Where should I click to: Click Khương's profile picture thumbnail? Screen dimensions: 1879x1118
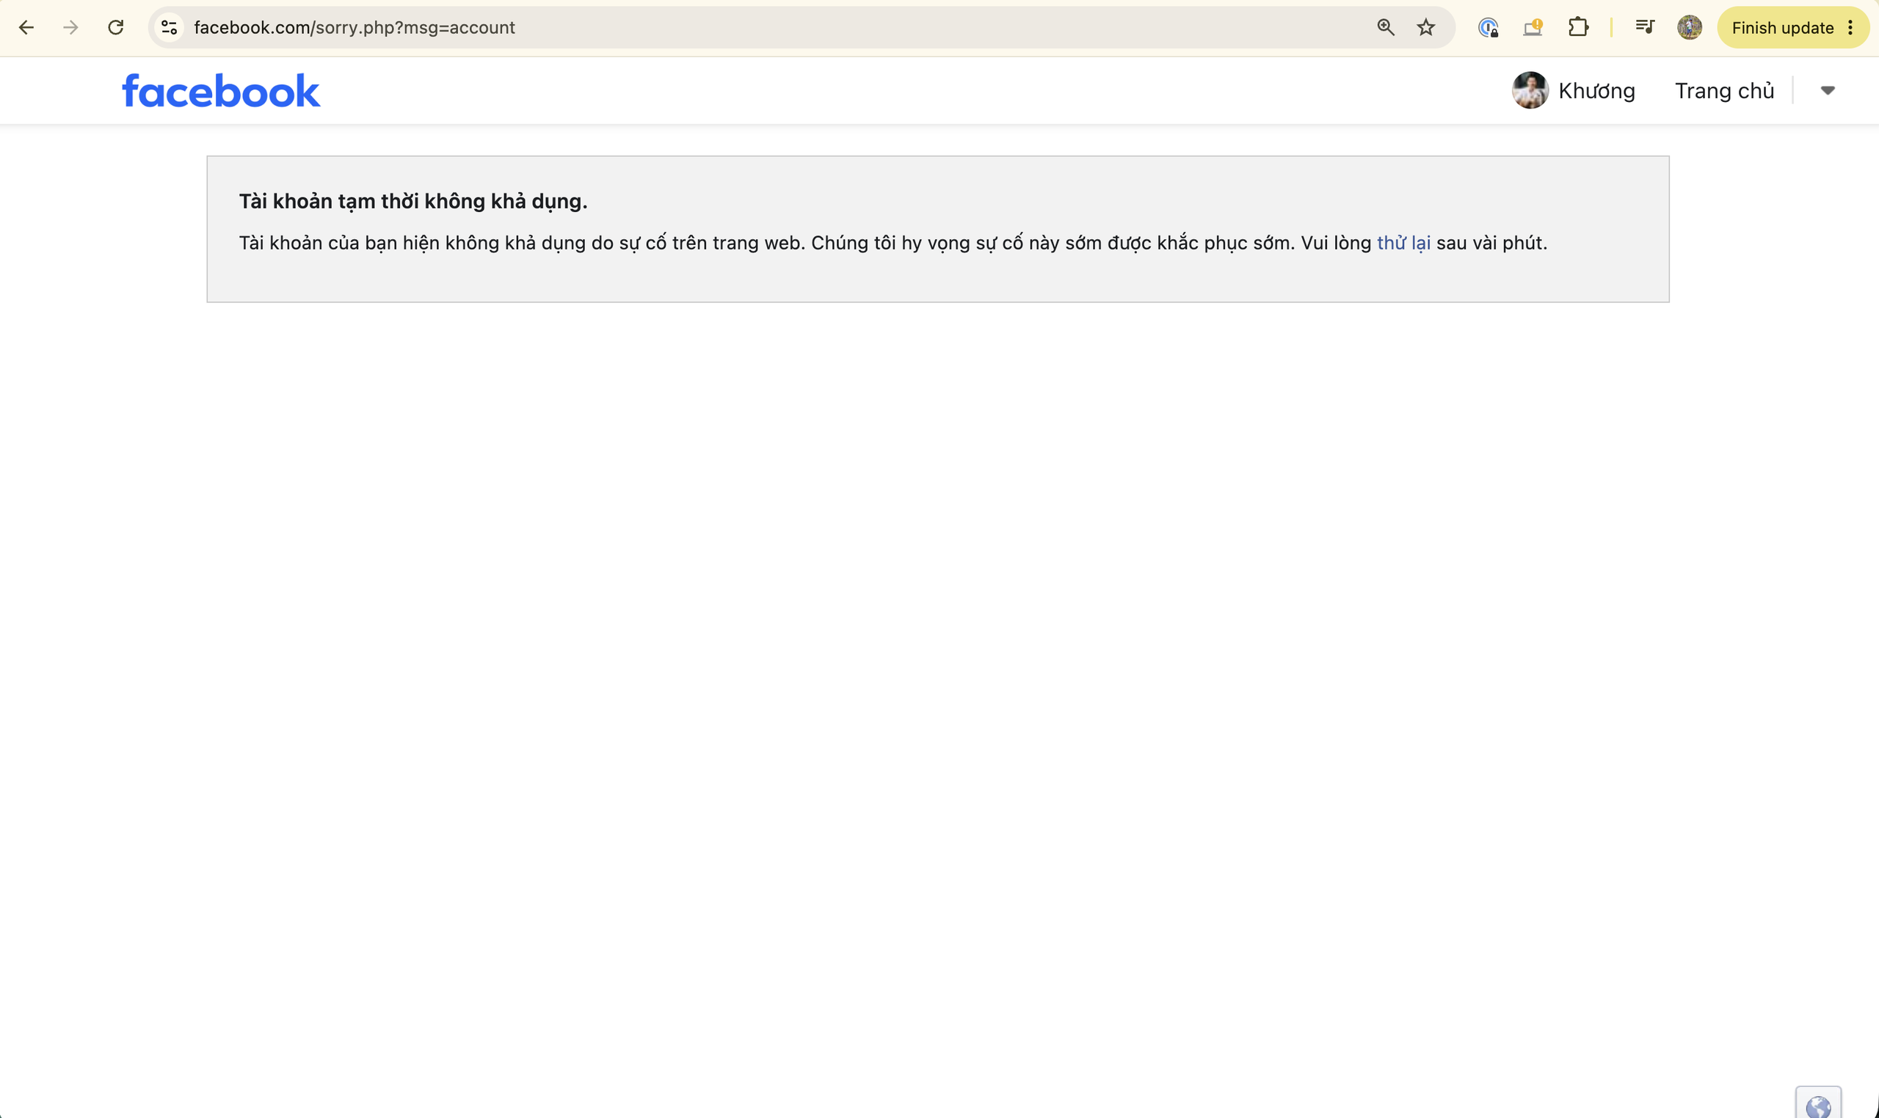1530,90
